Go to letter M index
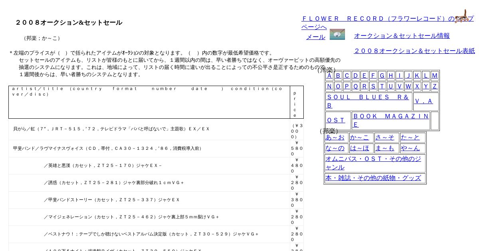 click(x=435, y=76)
